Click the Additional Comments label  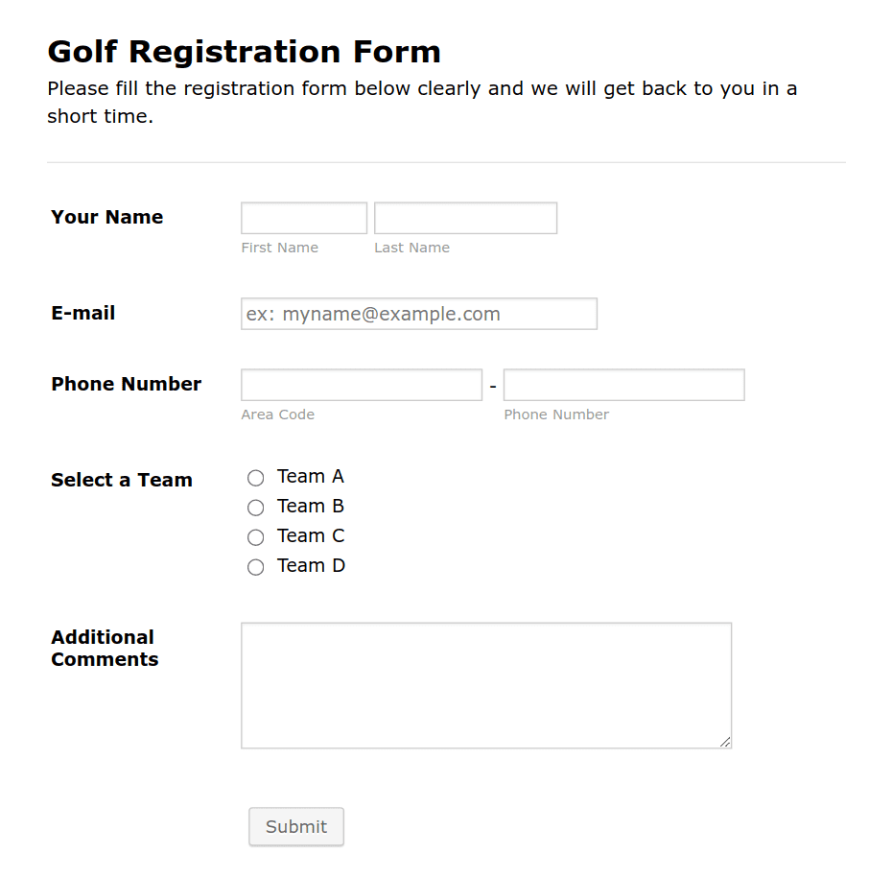tap(104, 648)
